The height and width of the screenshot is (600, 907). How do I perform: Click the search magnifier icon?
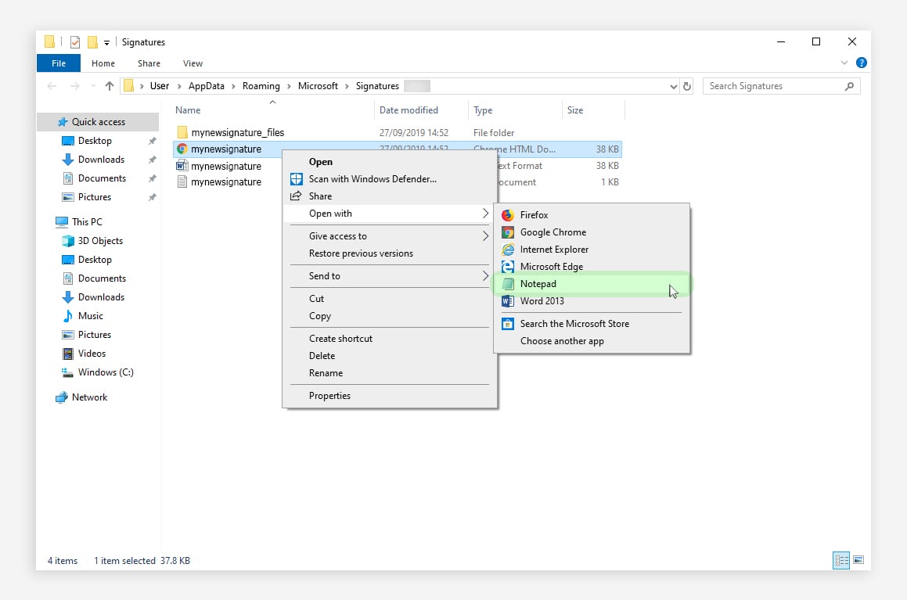point(849,86)
